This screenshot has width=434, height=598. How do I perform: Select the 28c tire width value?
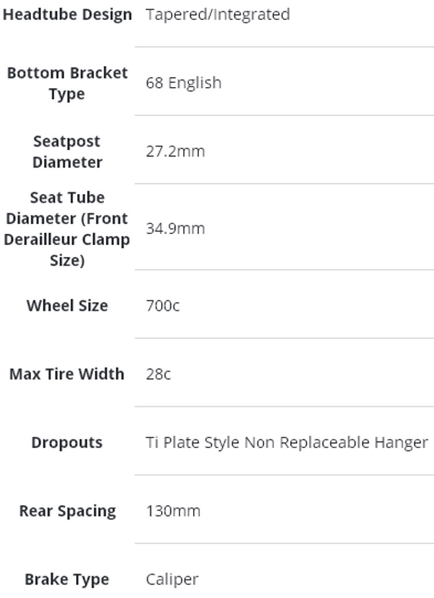[159, 374]
